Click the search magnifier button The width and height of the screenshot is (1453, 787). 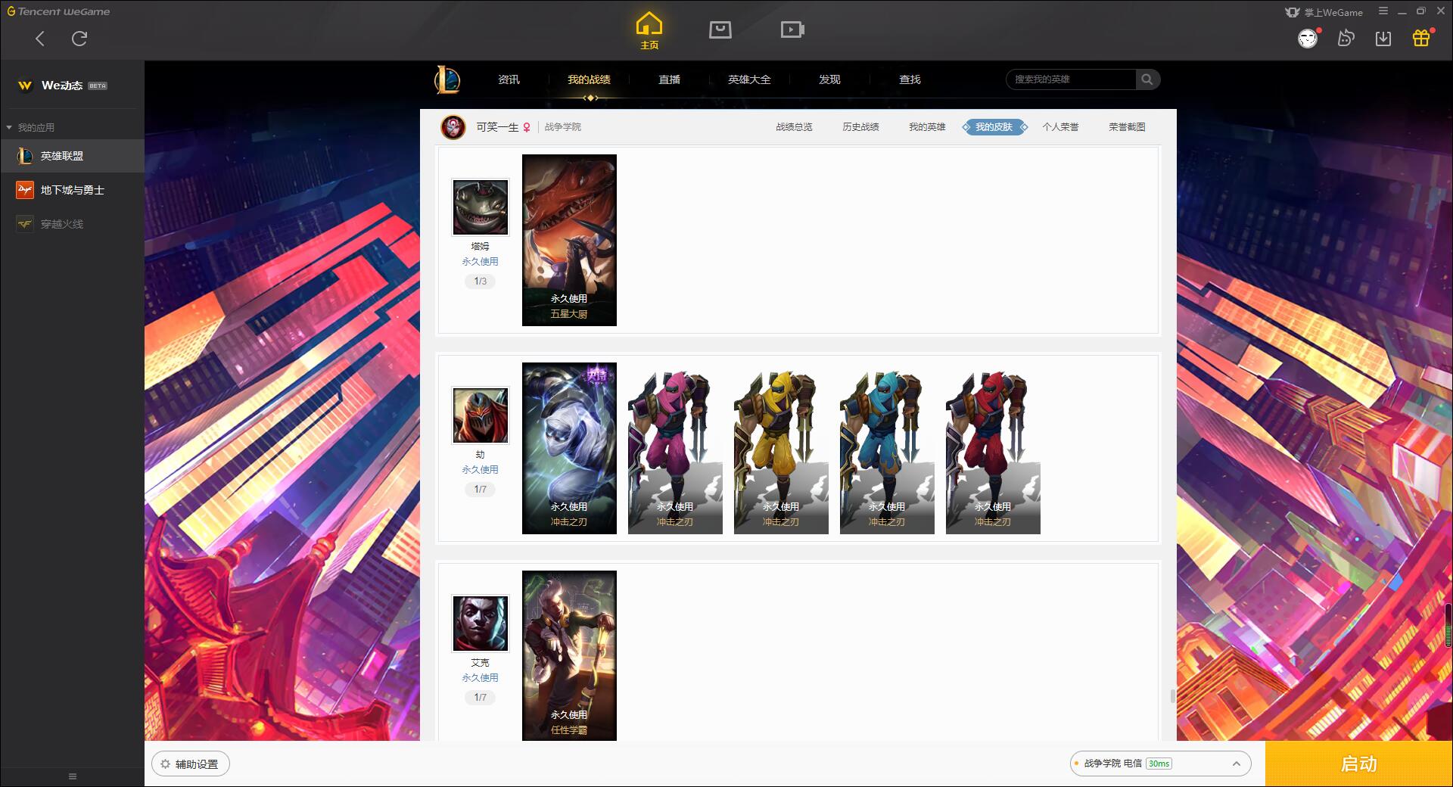[1147, 79]
